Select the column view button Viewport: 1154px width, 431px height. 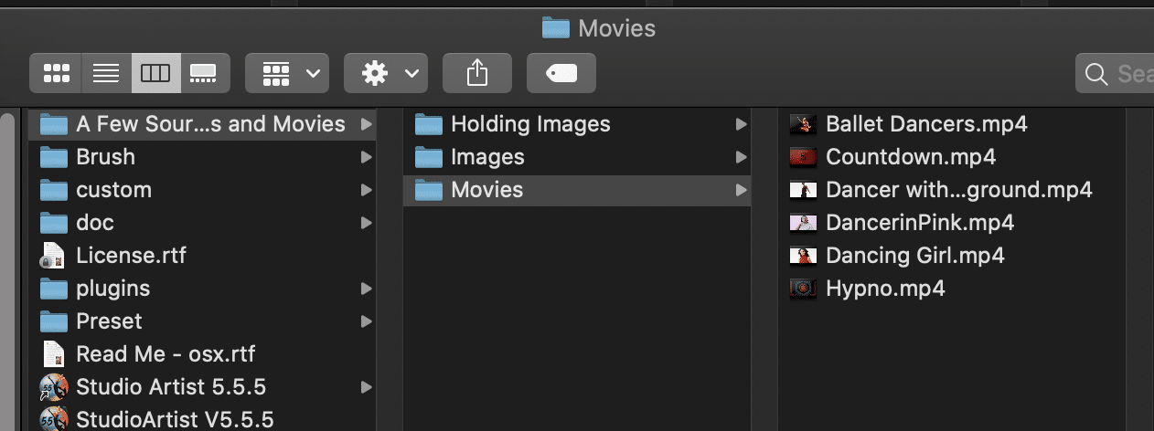click(155, 74)
